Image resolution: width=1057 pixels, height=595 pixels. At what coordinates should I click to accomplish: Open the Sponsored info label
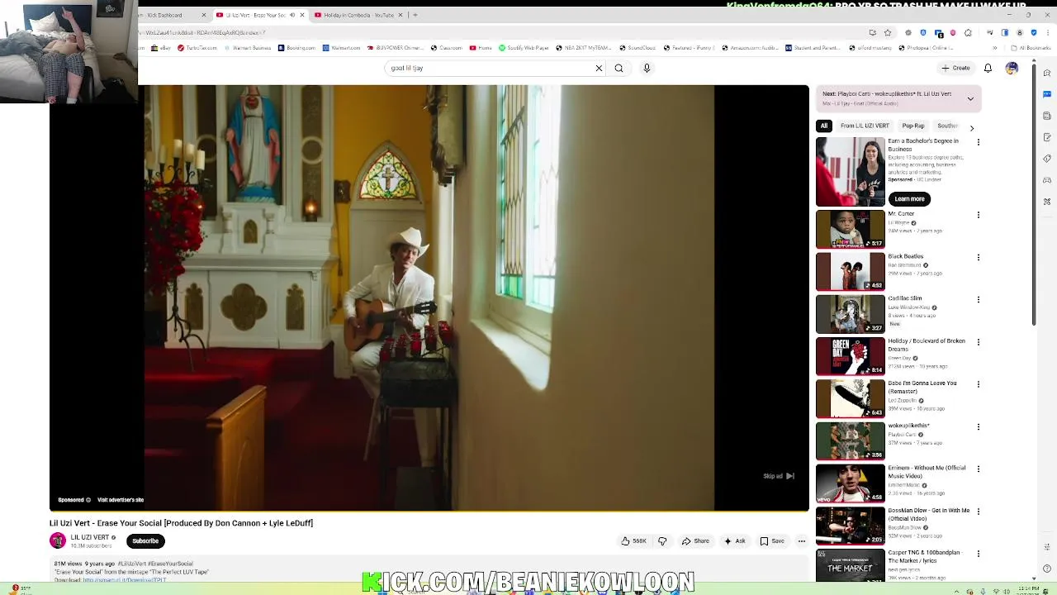click(x=73, y=500)
